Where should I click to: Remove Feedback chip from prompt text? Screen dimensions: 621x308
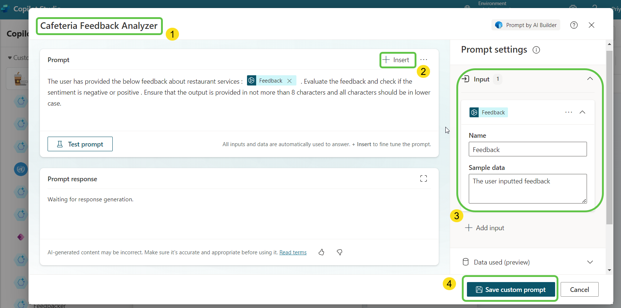[289, 81]
